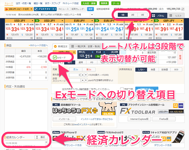Set 決済同時発注 to OCO

point(176,70)
